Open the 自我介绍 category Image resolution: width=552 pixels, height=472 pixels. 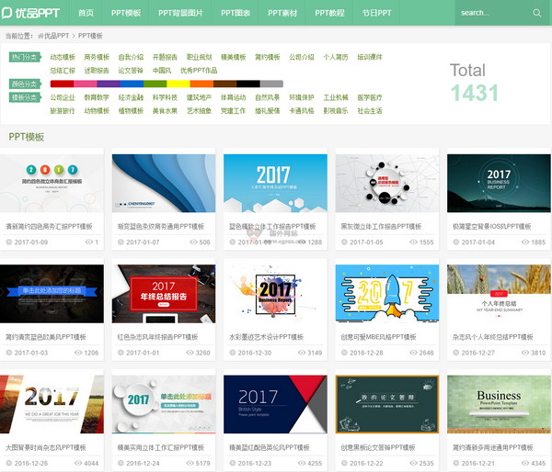pyautogui.click(x=131, y=57)
